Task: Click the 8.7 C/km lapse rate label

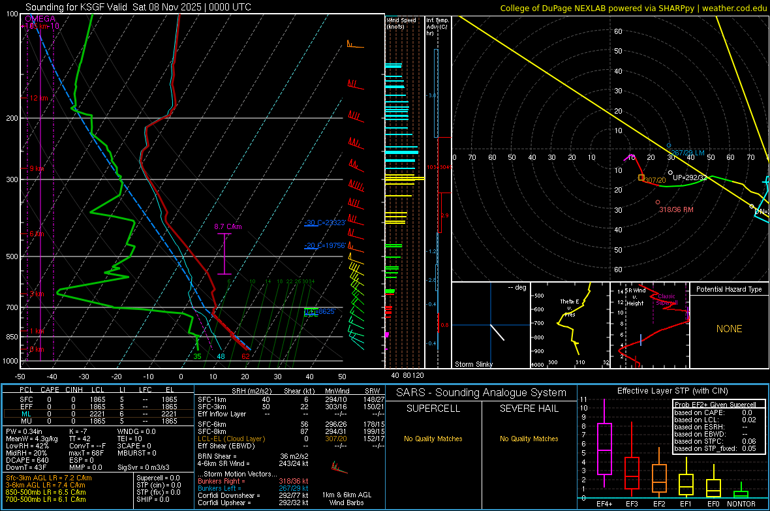Action: 228,226
